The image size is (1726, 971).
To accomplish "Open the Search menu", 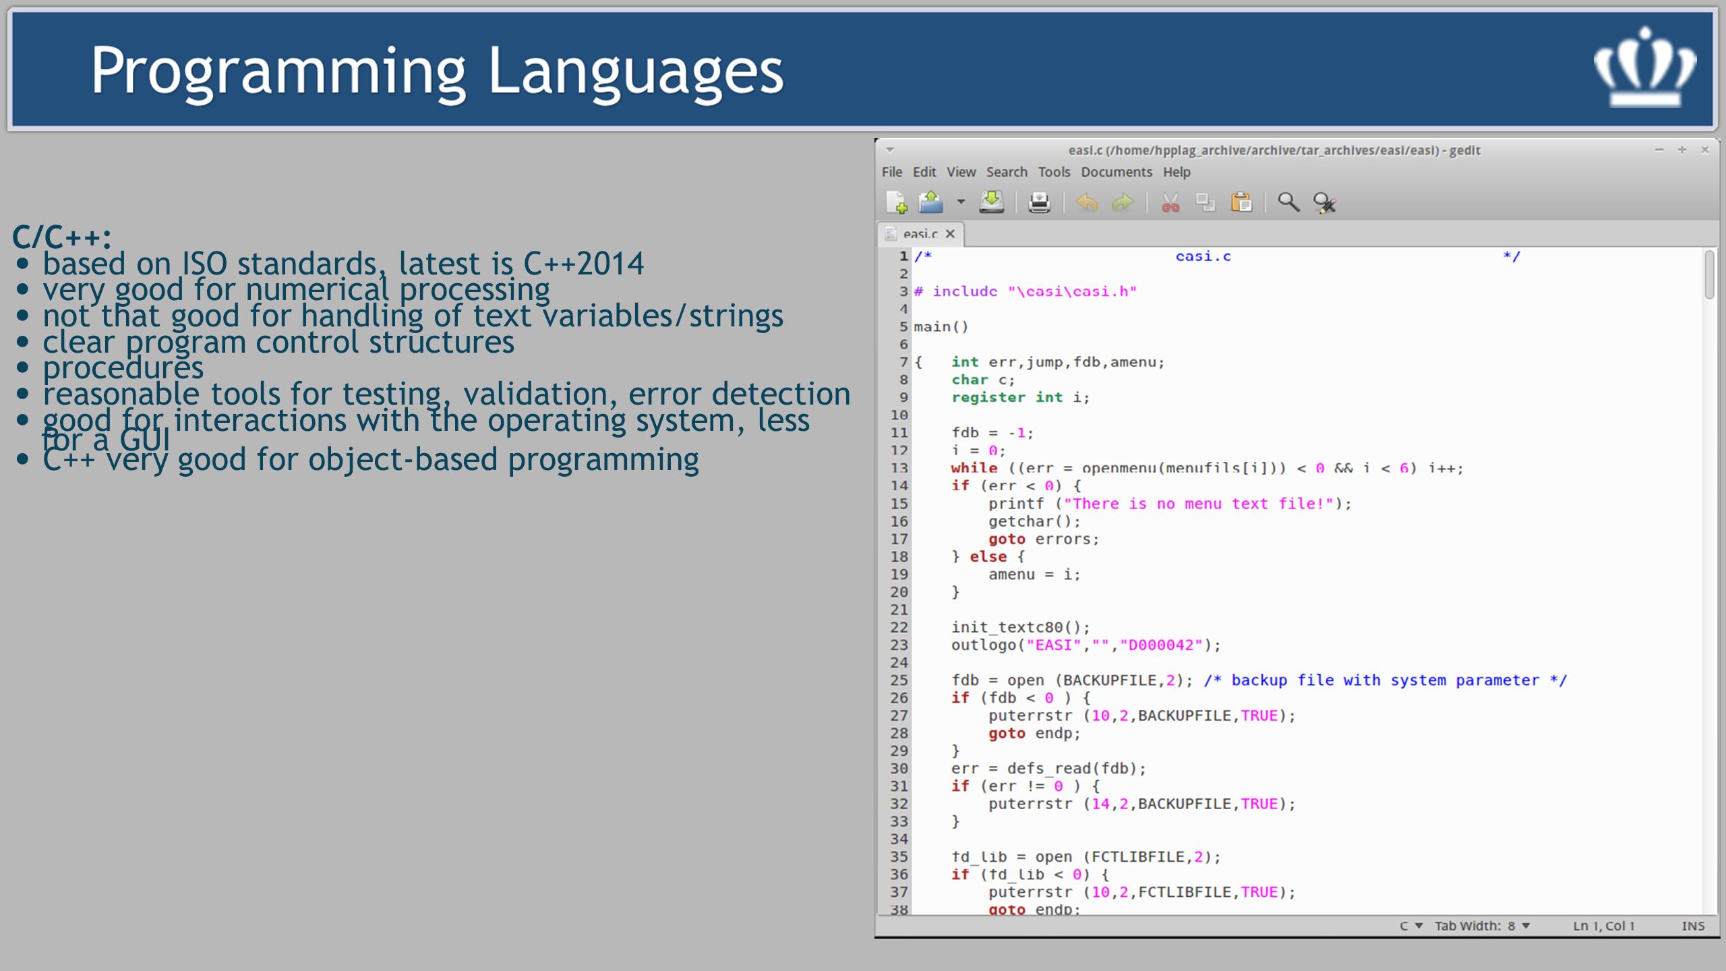I will (x=1007, y=172).
